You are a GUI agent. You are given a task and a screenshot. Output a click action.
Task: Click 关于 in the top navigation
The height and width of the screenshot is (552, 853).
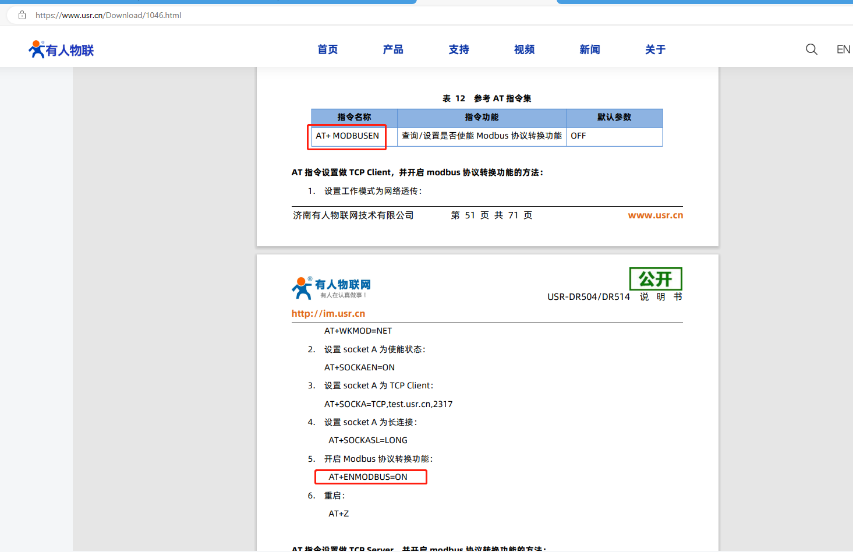point(655,49)
